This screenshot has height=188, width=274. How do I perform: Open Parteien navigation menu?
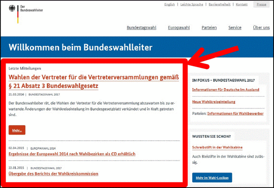click(209, 28)
